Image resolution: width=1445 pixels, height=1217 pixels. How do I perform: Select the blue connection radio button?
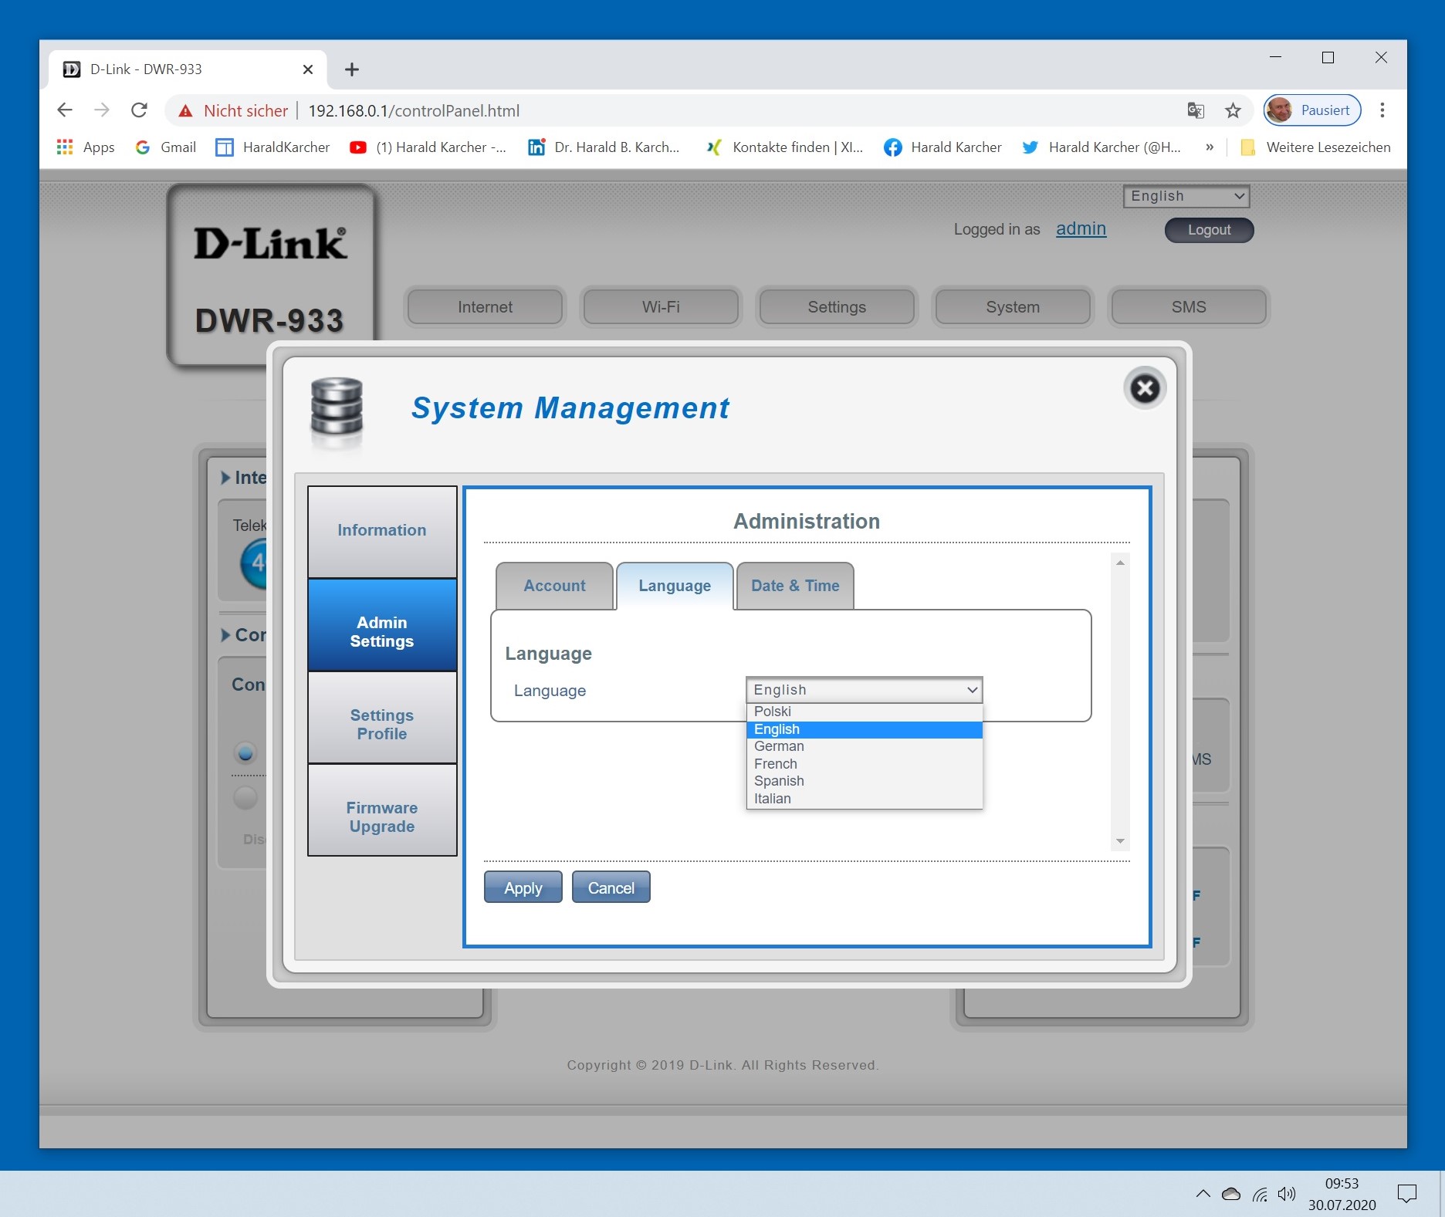(245, 752)
